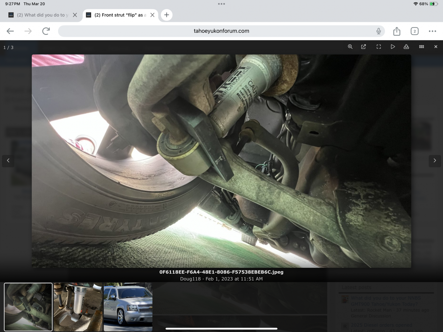Image resolution: width=443 pixels, height=332 pixels.
Task: Open the share sheet icon
Action: coord(397,31)
